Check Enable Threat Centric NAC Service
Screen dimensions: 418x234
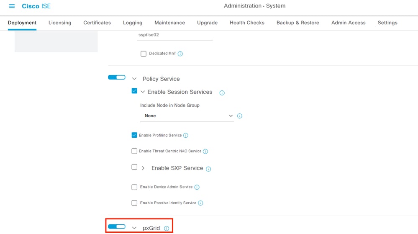[x=134, y=151]
